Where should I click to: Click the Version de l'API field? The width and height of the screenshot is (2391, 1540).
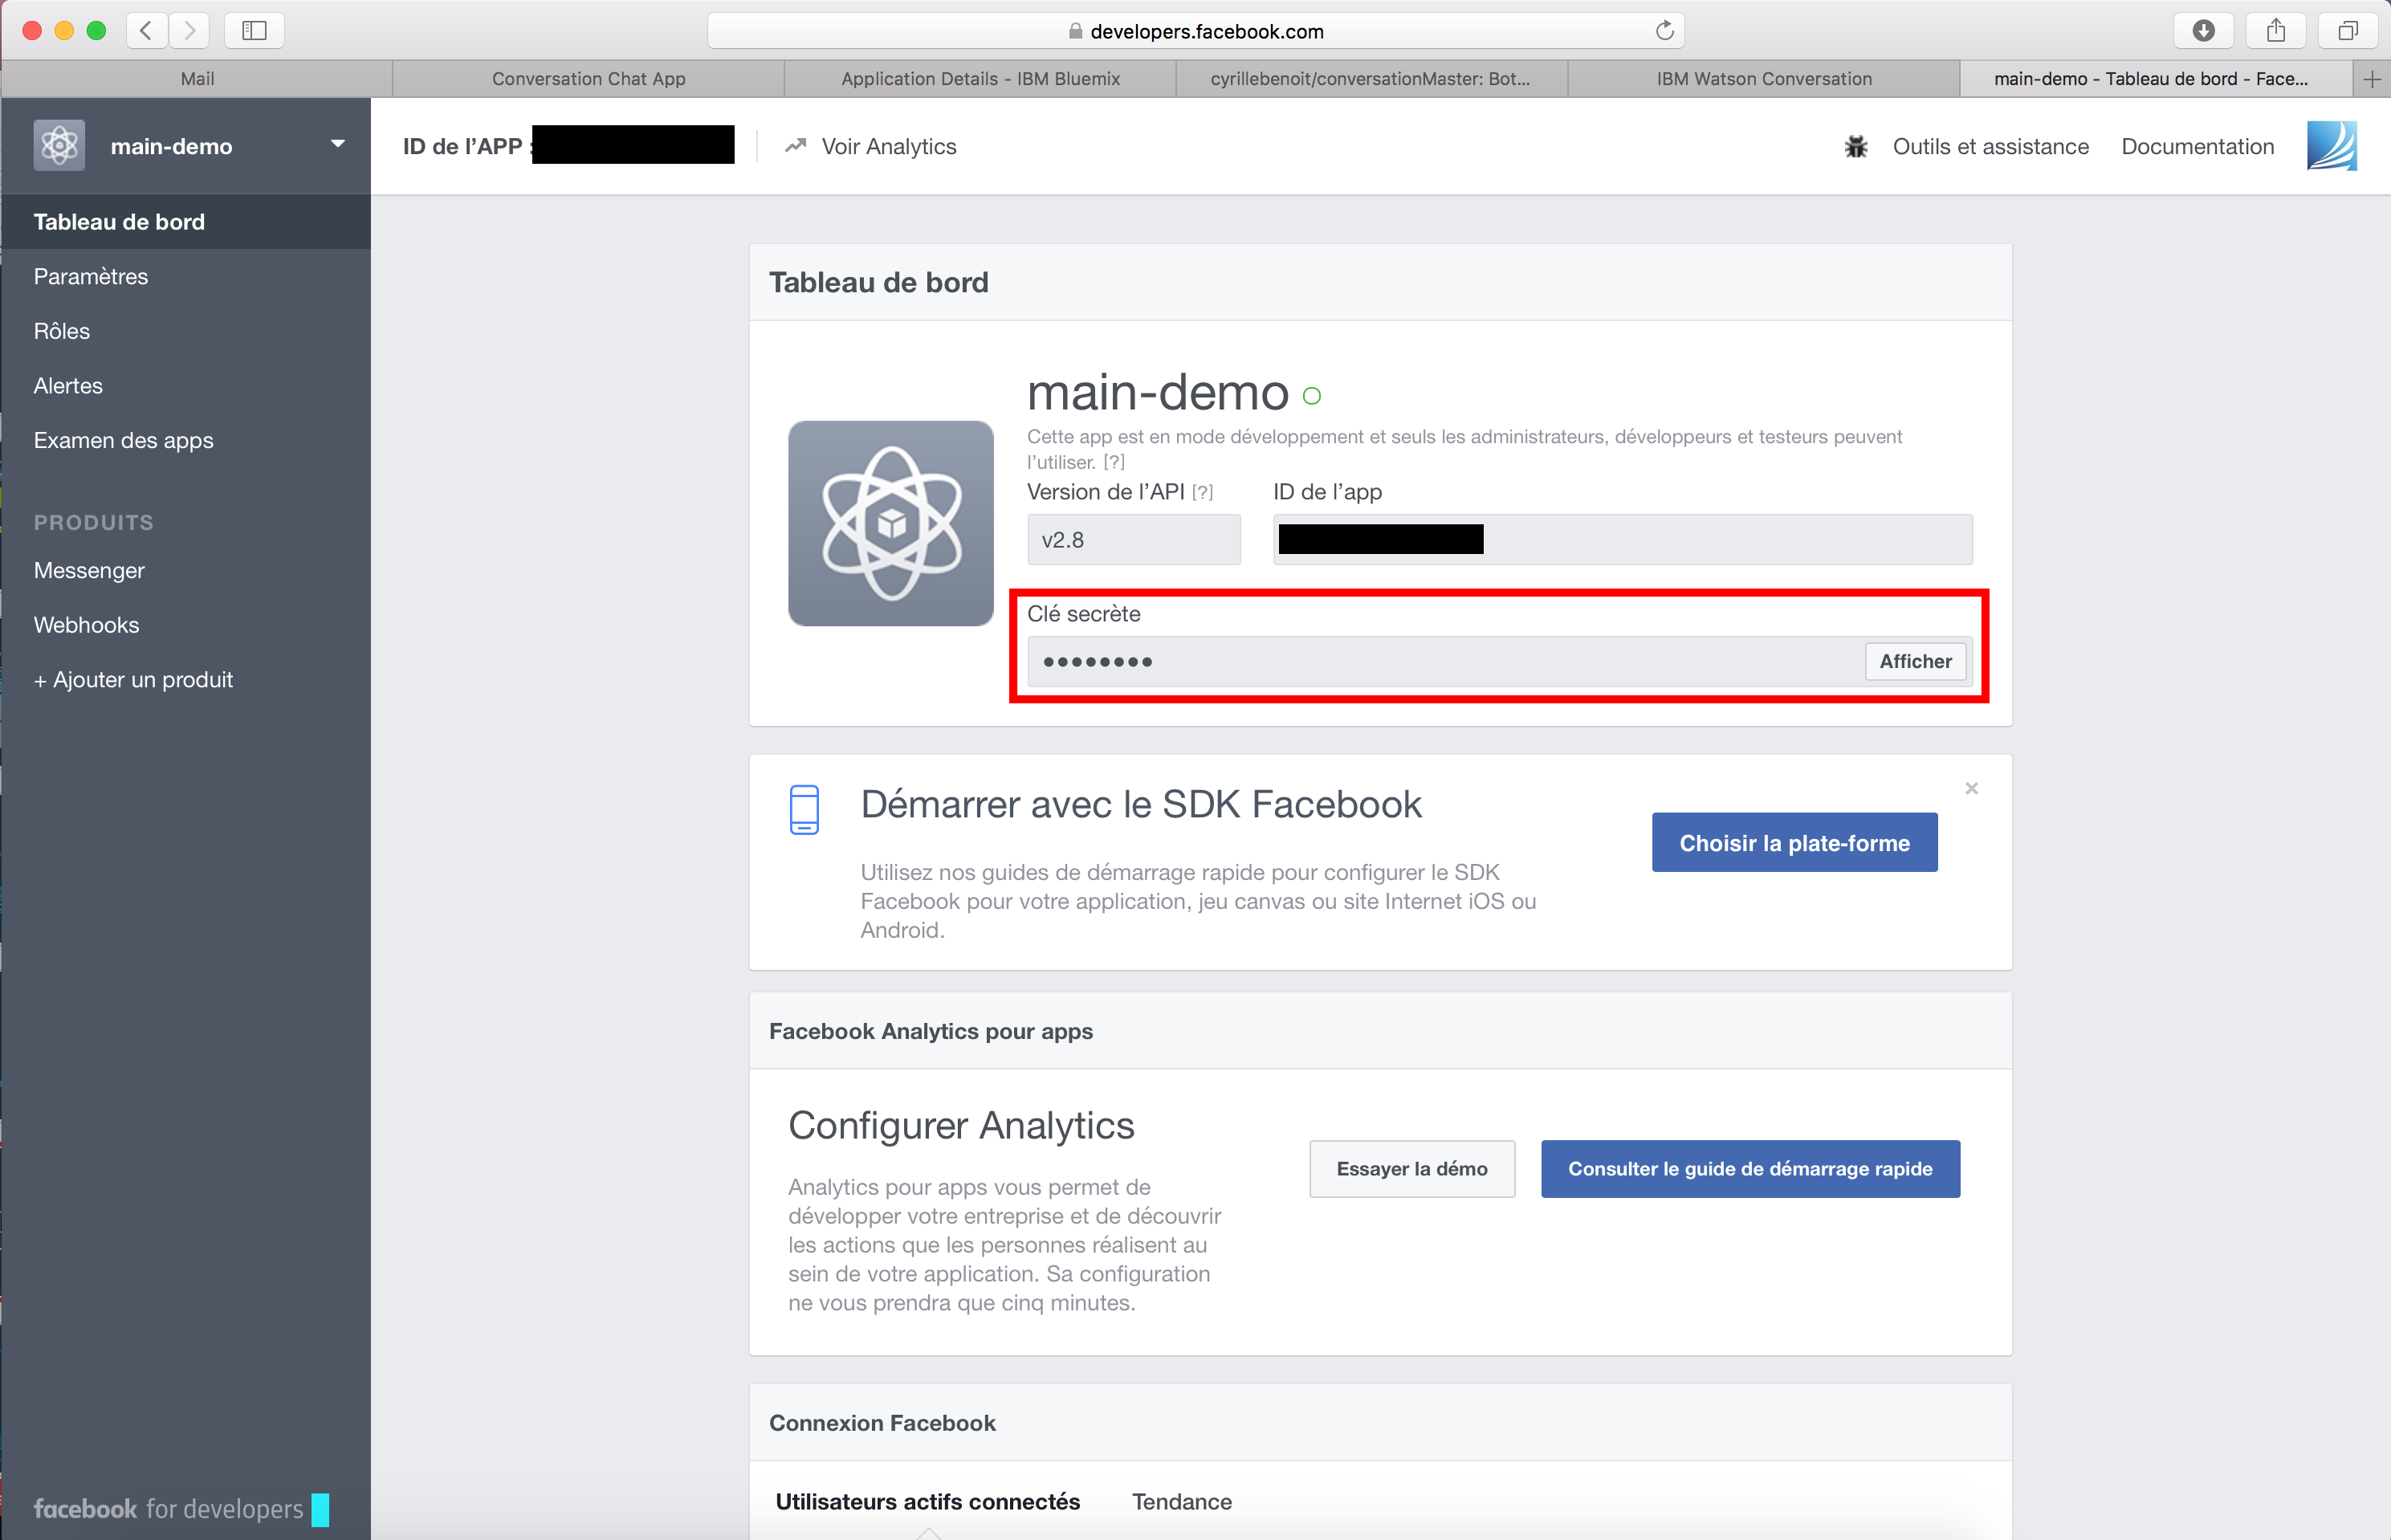pos(1133,540)
